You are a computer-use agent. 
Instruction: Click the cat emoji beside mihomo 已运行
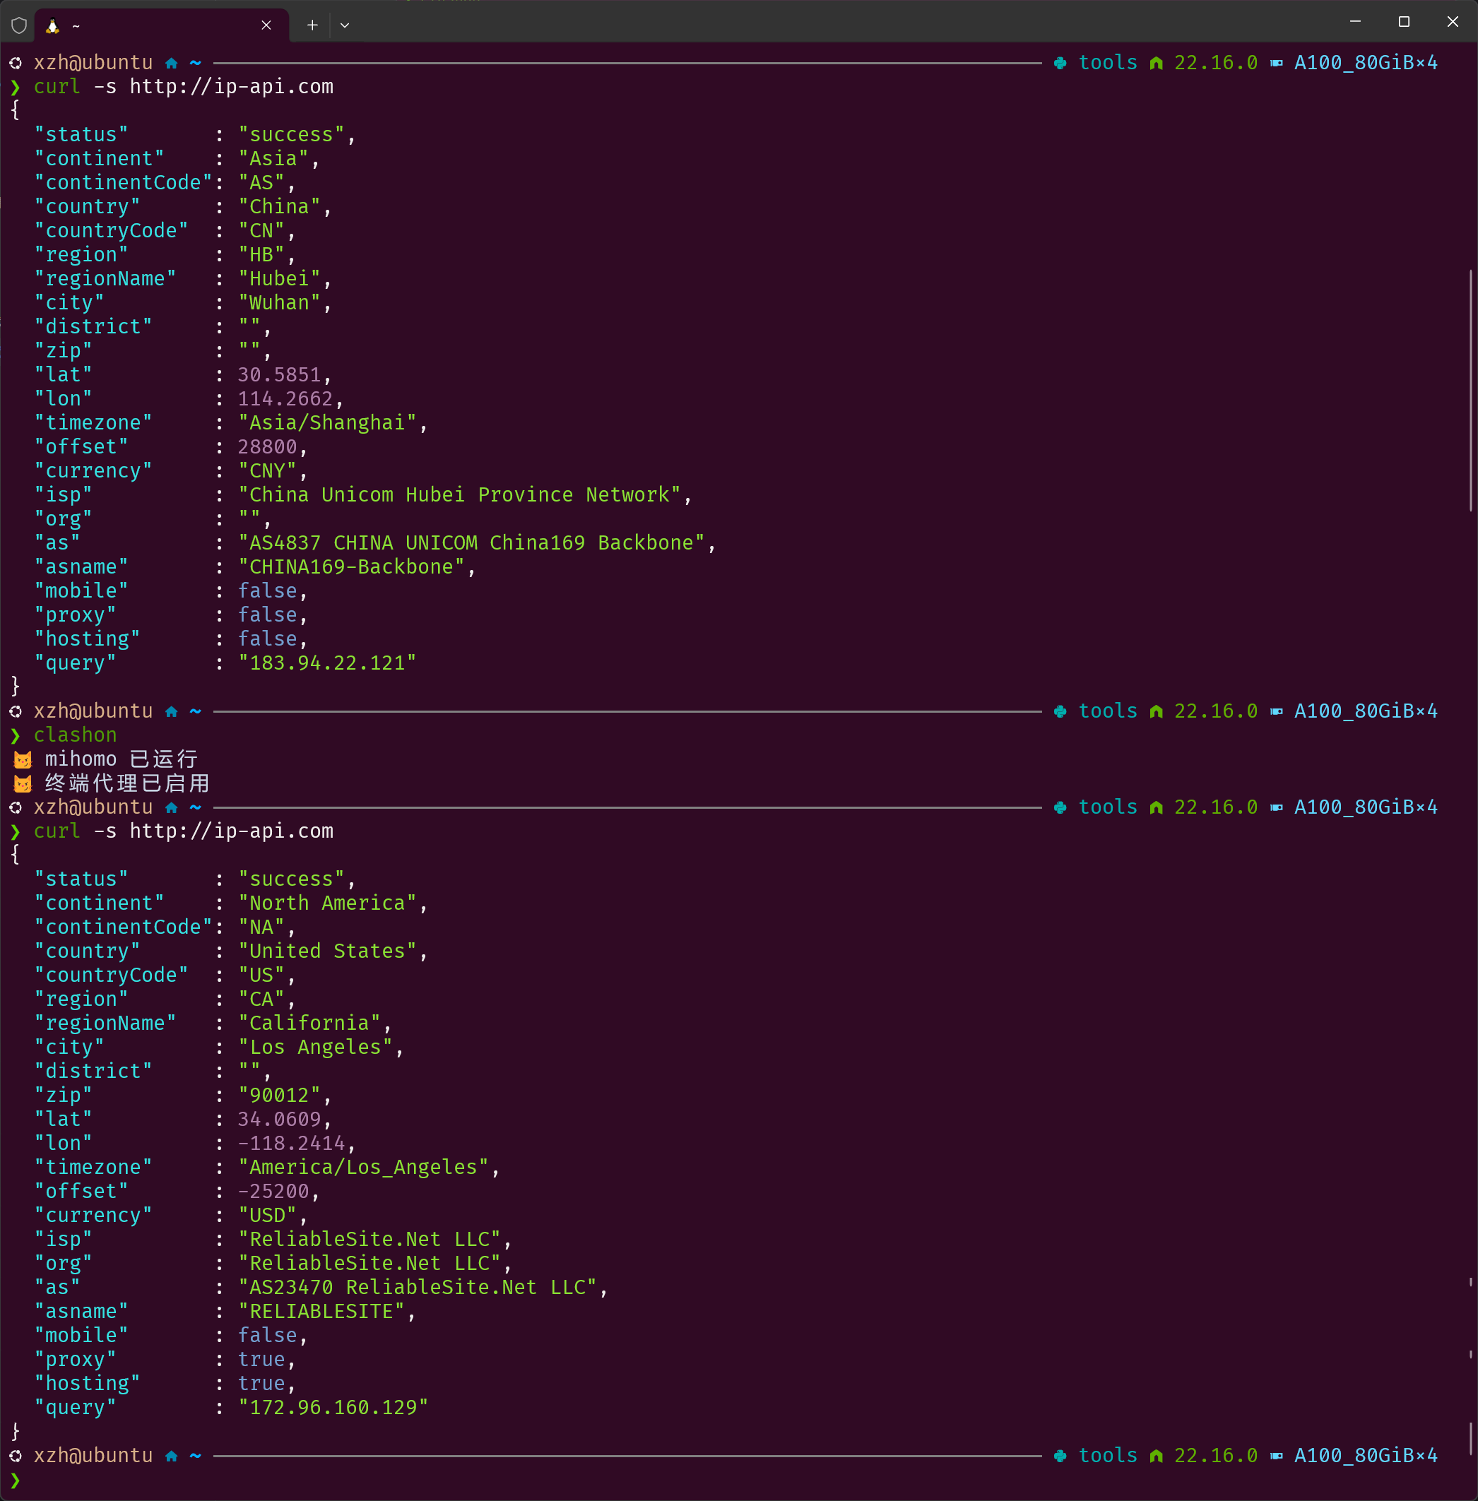click(x=23, y=759)
